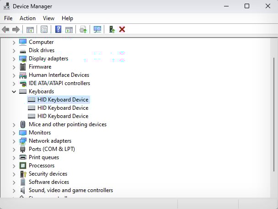This screenshot has width=278, height=209.
Task: Click the Firmware chip icon
Action: pos(23,67)
